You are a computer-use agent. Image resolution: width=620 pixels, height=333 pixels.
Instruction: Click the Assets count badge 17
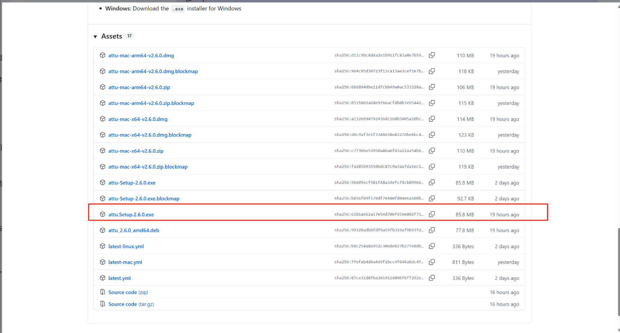pos(129,36)
